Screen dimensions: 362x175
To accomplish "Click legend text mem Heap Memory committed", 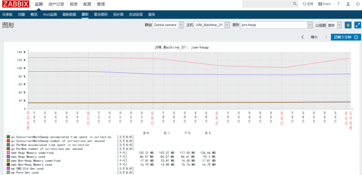I will tap(32, 153).
